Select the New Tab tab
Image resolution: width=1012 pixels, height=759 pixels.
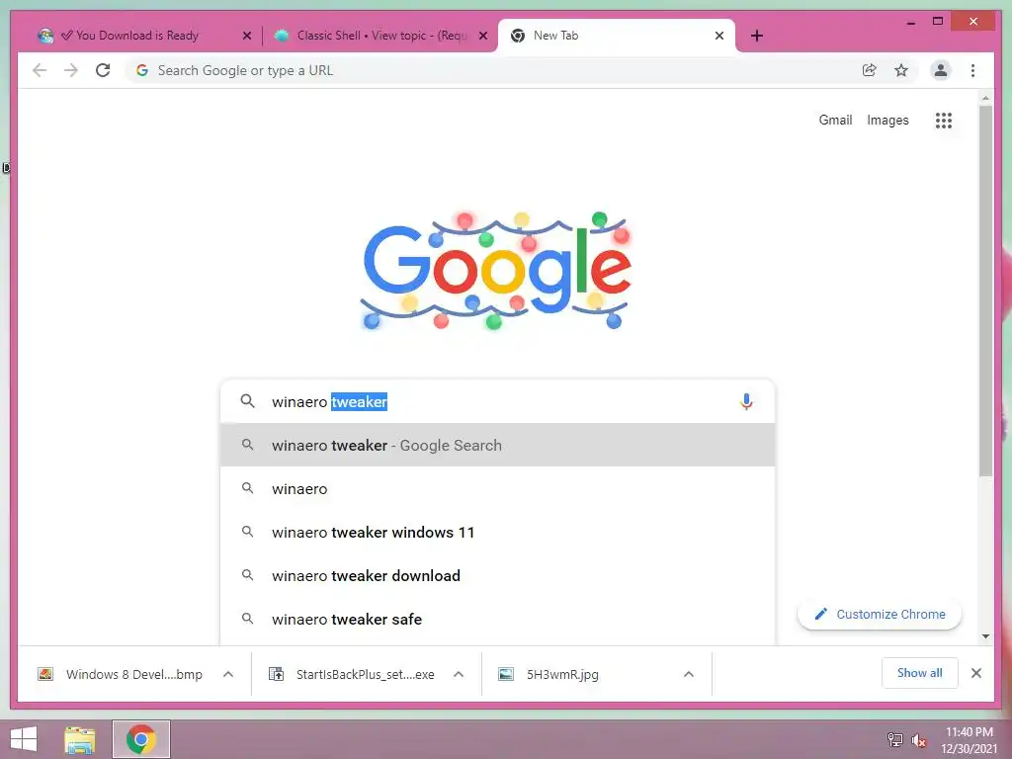[x=617, y=36]
